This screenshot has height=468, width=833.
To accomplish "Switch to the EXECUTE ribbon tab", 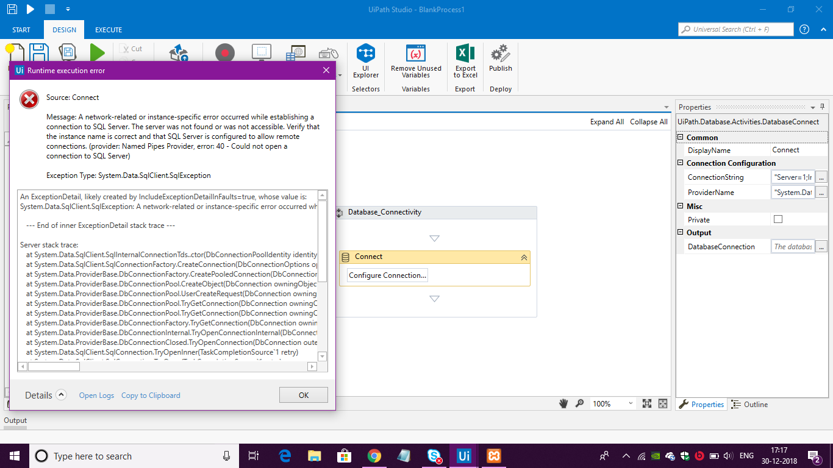I will tap(108, 29).
